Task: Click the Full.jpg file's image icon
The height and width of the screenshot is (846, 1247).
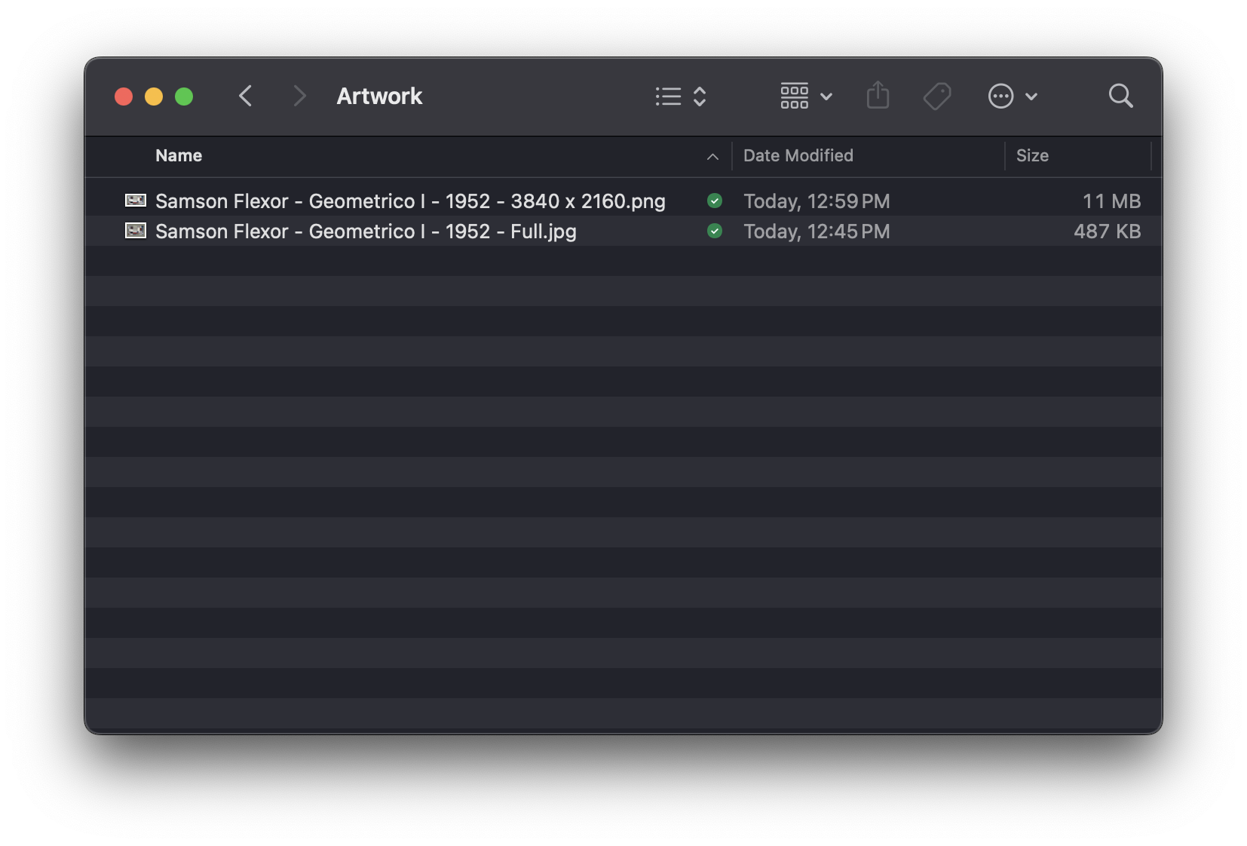Action: (x=136, y=230)
